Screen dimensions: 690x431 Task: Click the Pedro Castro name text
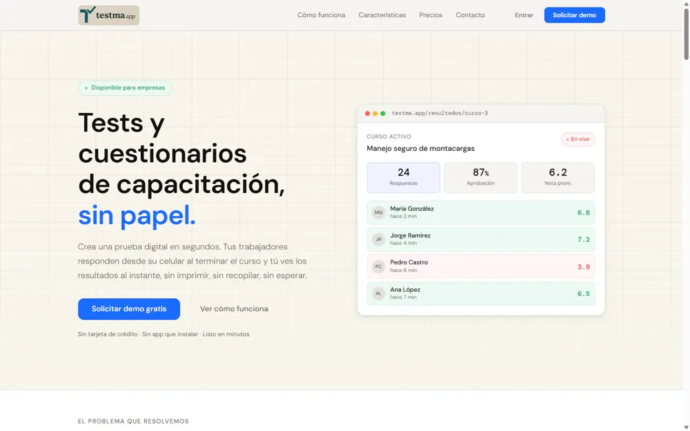click(x=408, y=262)
